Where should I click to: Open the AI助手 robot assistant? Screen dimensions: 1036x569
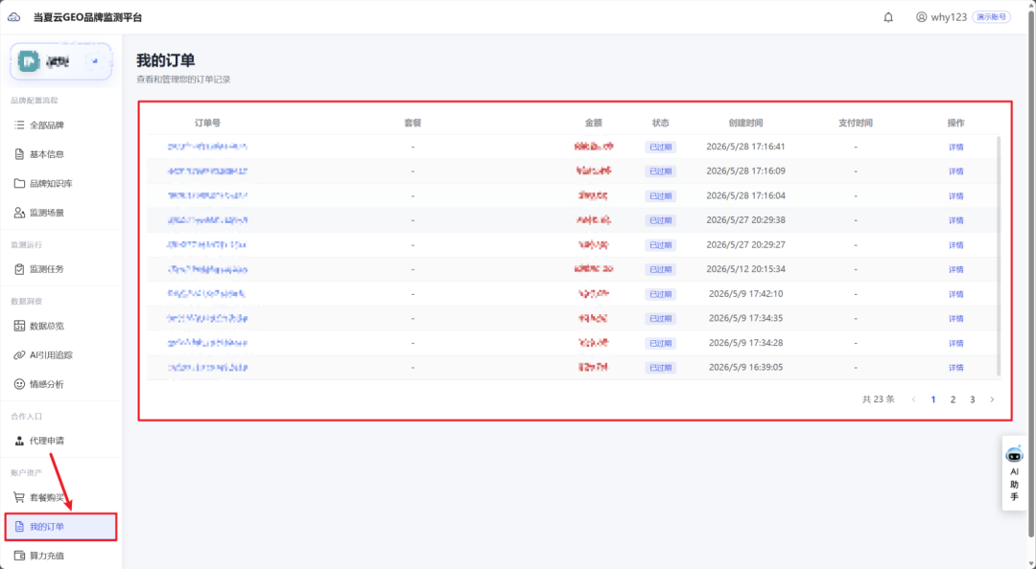(1014, 472)
